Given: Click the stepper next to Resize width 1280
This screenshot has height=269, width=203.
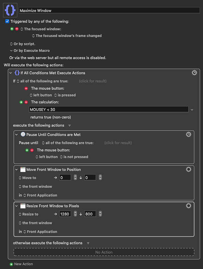Looking at the screenshot, I should (x=75, y=214).
